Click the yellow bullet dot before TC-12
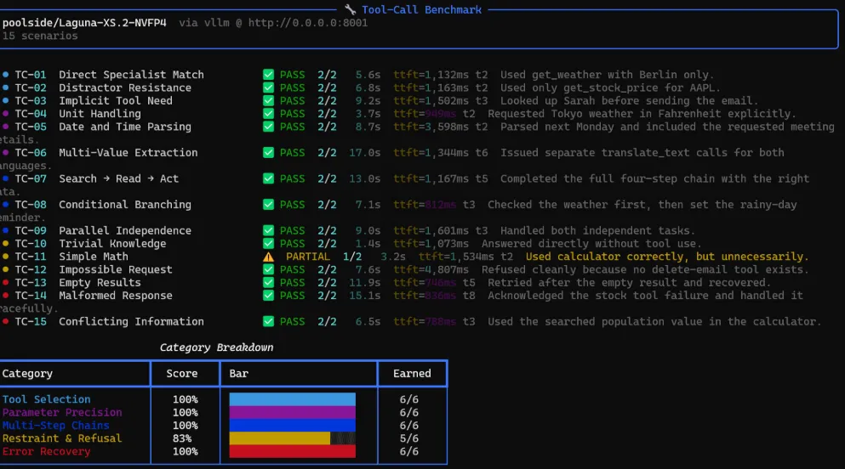Screen dimensions: 845x469 (x=5, y=269)
